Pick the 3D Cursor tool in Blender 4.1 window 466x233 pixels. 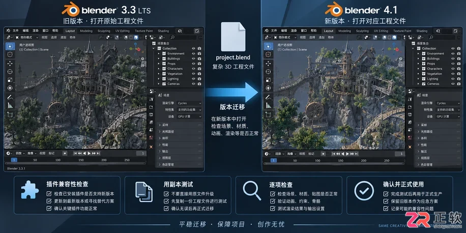pyautogui.click(x=269, y=54)
